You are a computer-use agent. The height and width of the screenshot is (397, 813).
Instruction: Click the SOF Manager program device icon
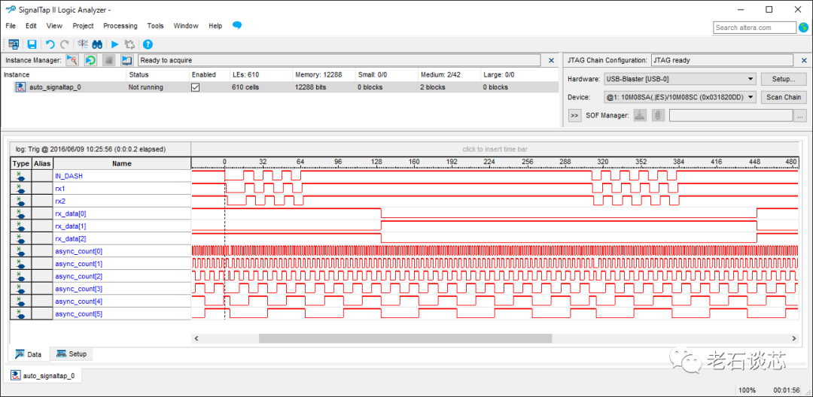pos(641,116)
